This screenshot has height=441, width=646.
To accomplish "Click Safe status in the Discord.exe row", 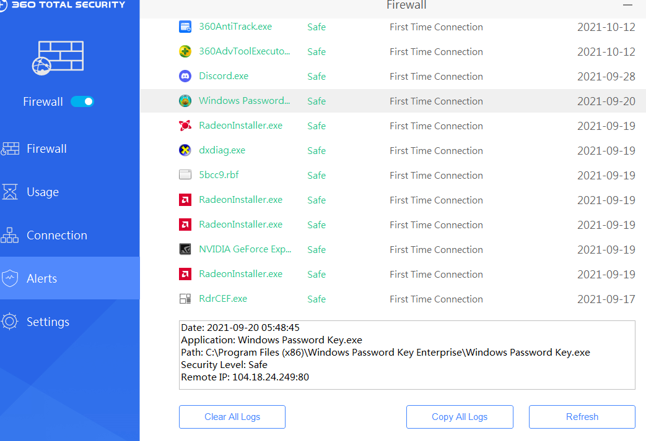I will pyautogui.click(x=316, y=77).
